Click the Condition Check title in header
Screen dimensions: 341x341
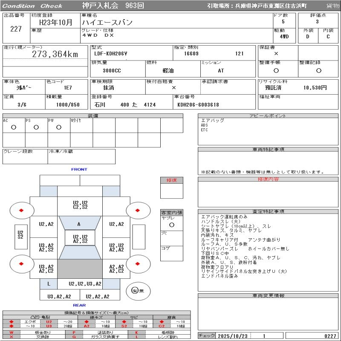tap(33, 6)
